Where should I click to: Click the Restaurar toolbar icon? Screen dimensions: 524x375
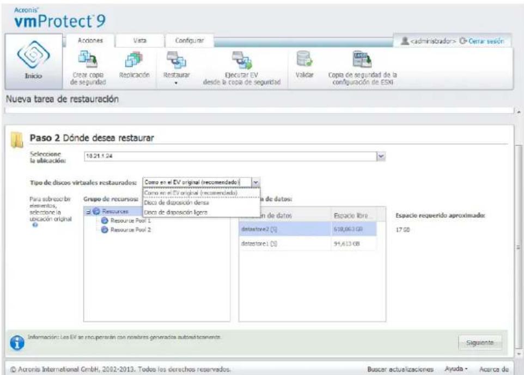tap(176, 59)
